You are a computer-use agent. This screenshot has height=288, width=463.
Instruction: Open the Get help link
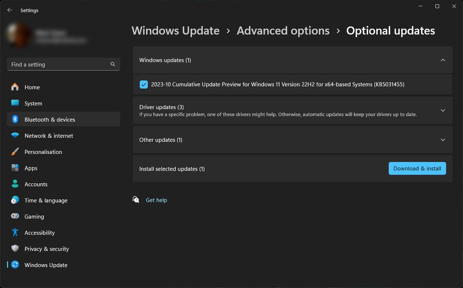[156, 200]
